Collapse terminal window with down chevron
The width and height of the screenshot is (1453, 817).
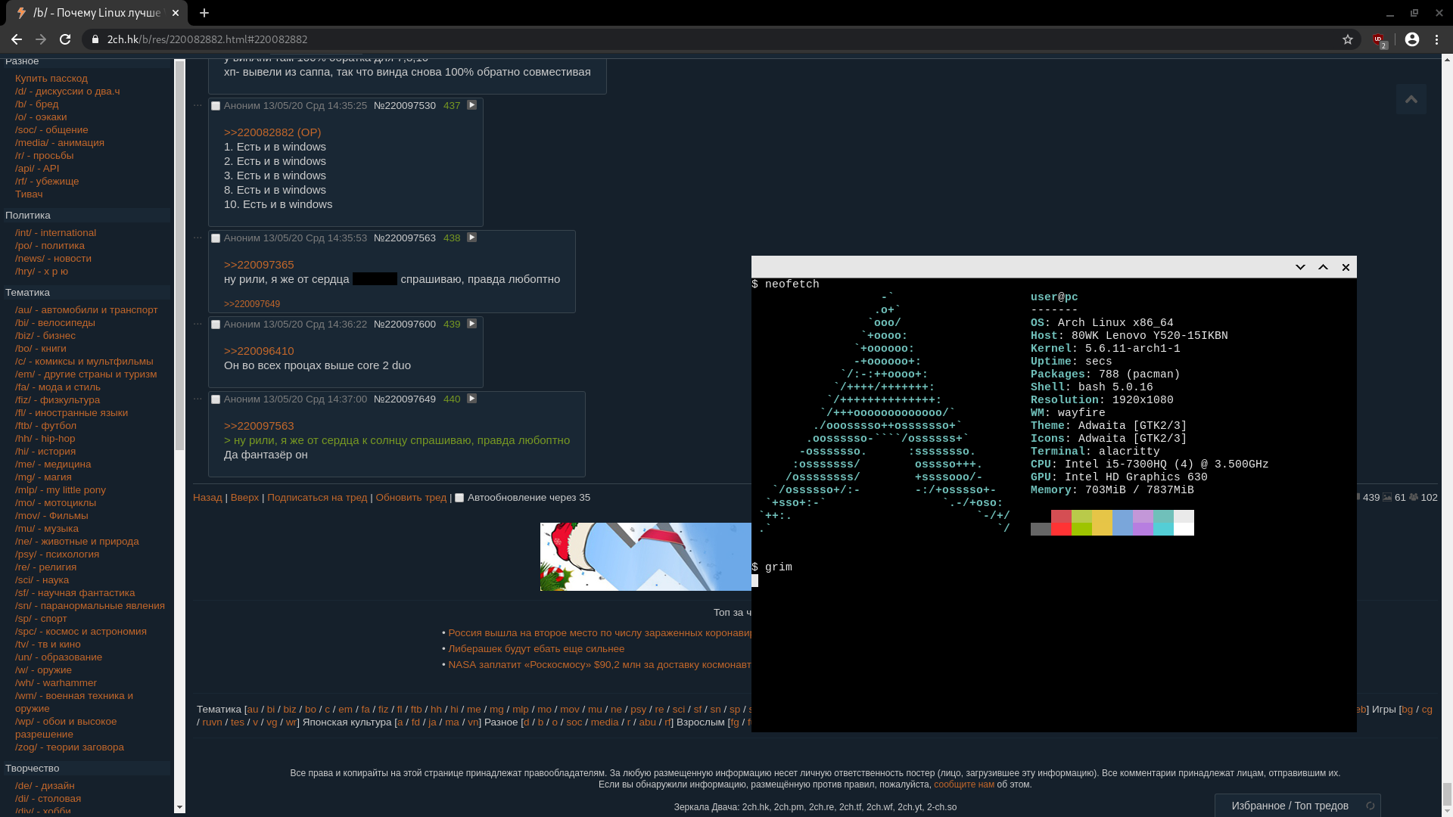tap(1300, 267)
